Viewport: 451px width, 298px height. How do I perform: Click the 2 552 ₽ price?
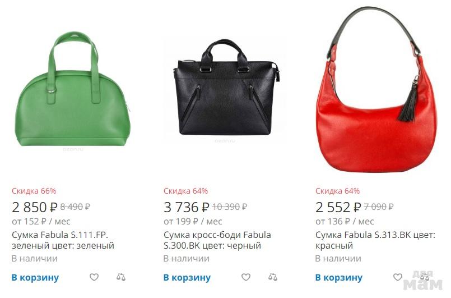[338, 207]
